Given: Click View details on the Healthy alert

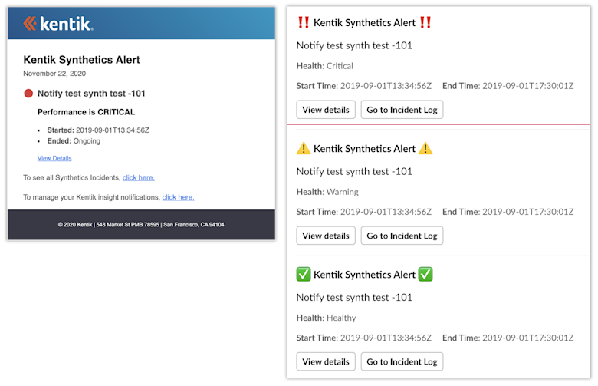Looking at the screenshot, I should click(x=326, y=361).
